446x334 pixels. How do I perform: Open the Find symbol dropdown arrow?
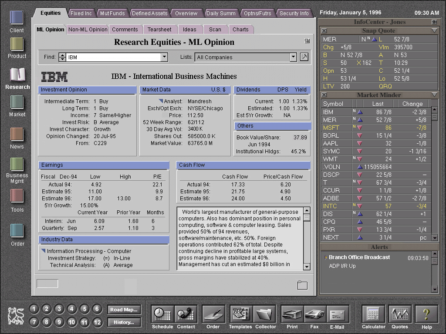pos(164,57)
